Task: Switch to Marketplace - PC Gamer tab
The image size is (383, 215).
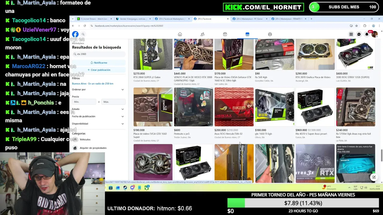Action: [250, 19]
